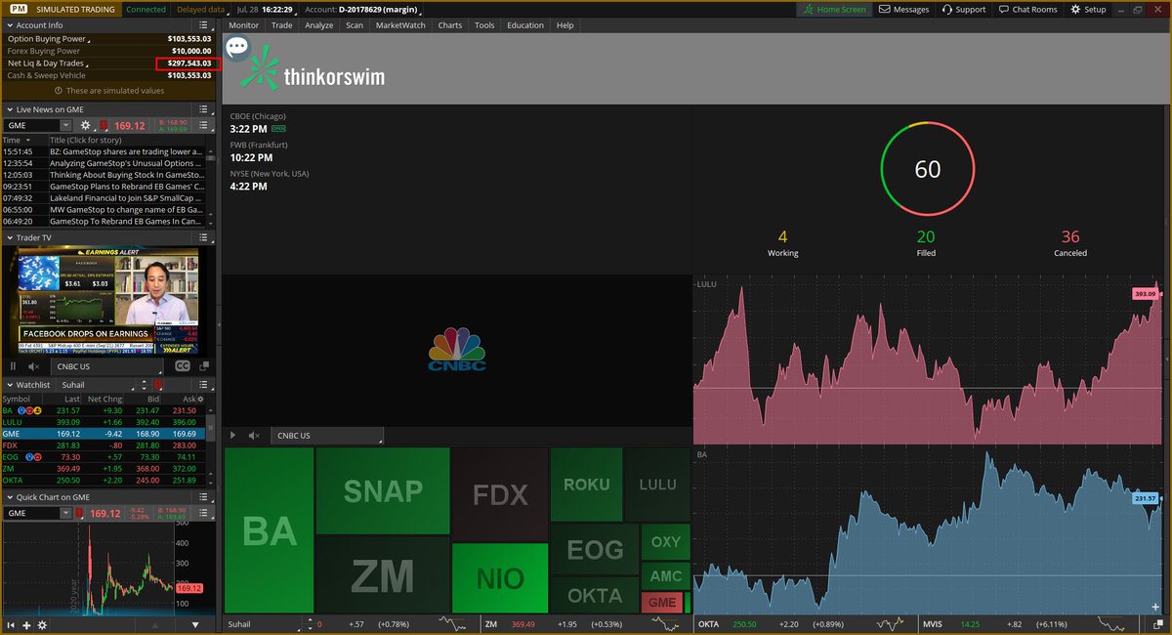Pause the Trader TV video
Viewport: 1172px width, 635px height.
tap(13, 366)
